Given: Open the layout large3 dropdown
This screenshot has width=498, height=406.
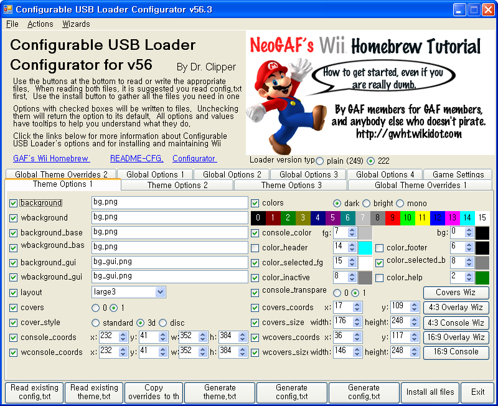Looking at the screenshot, I should click(161, 292).
